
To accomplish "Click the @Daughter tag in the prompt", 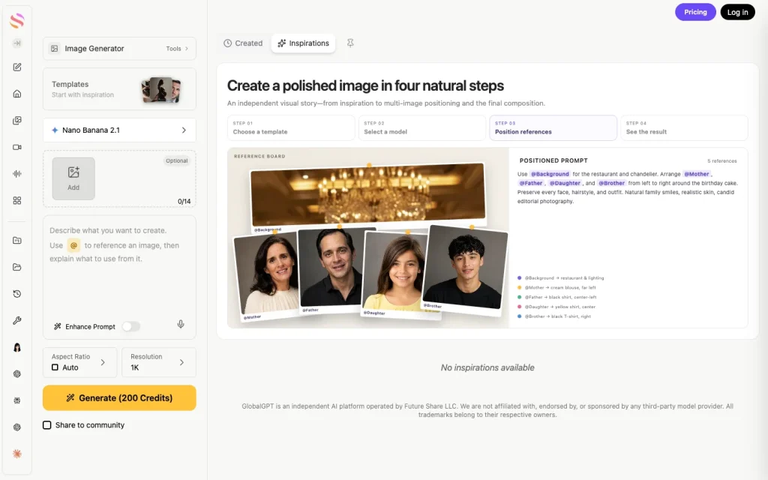I will tap(565, 183).
